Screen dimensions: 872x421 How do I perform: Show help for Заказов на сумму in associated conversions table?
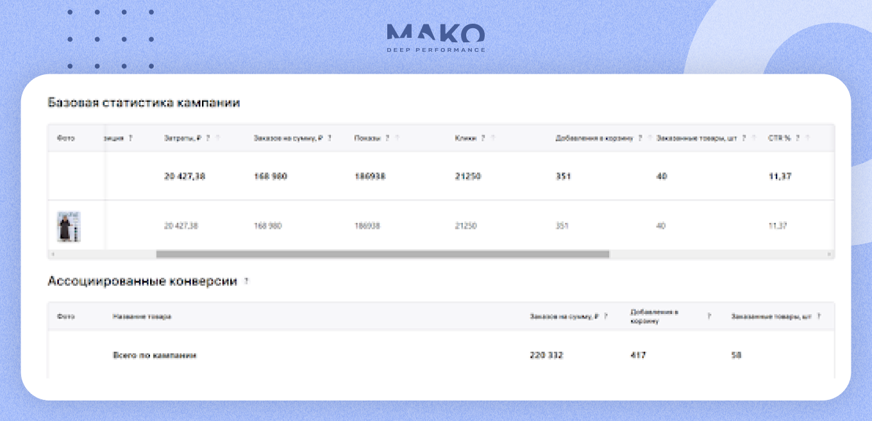tap(606, 316)
